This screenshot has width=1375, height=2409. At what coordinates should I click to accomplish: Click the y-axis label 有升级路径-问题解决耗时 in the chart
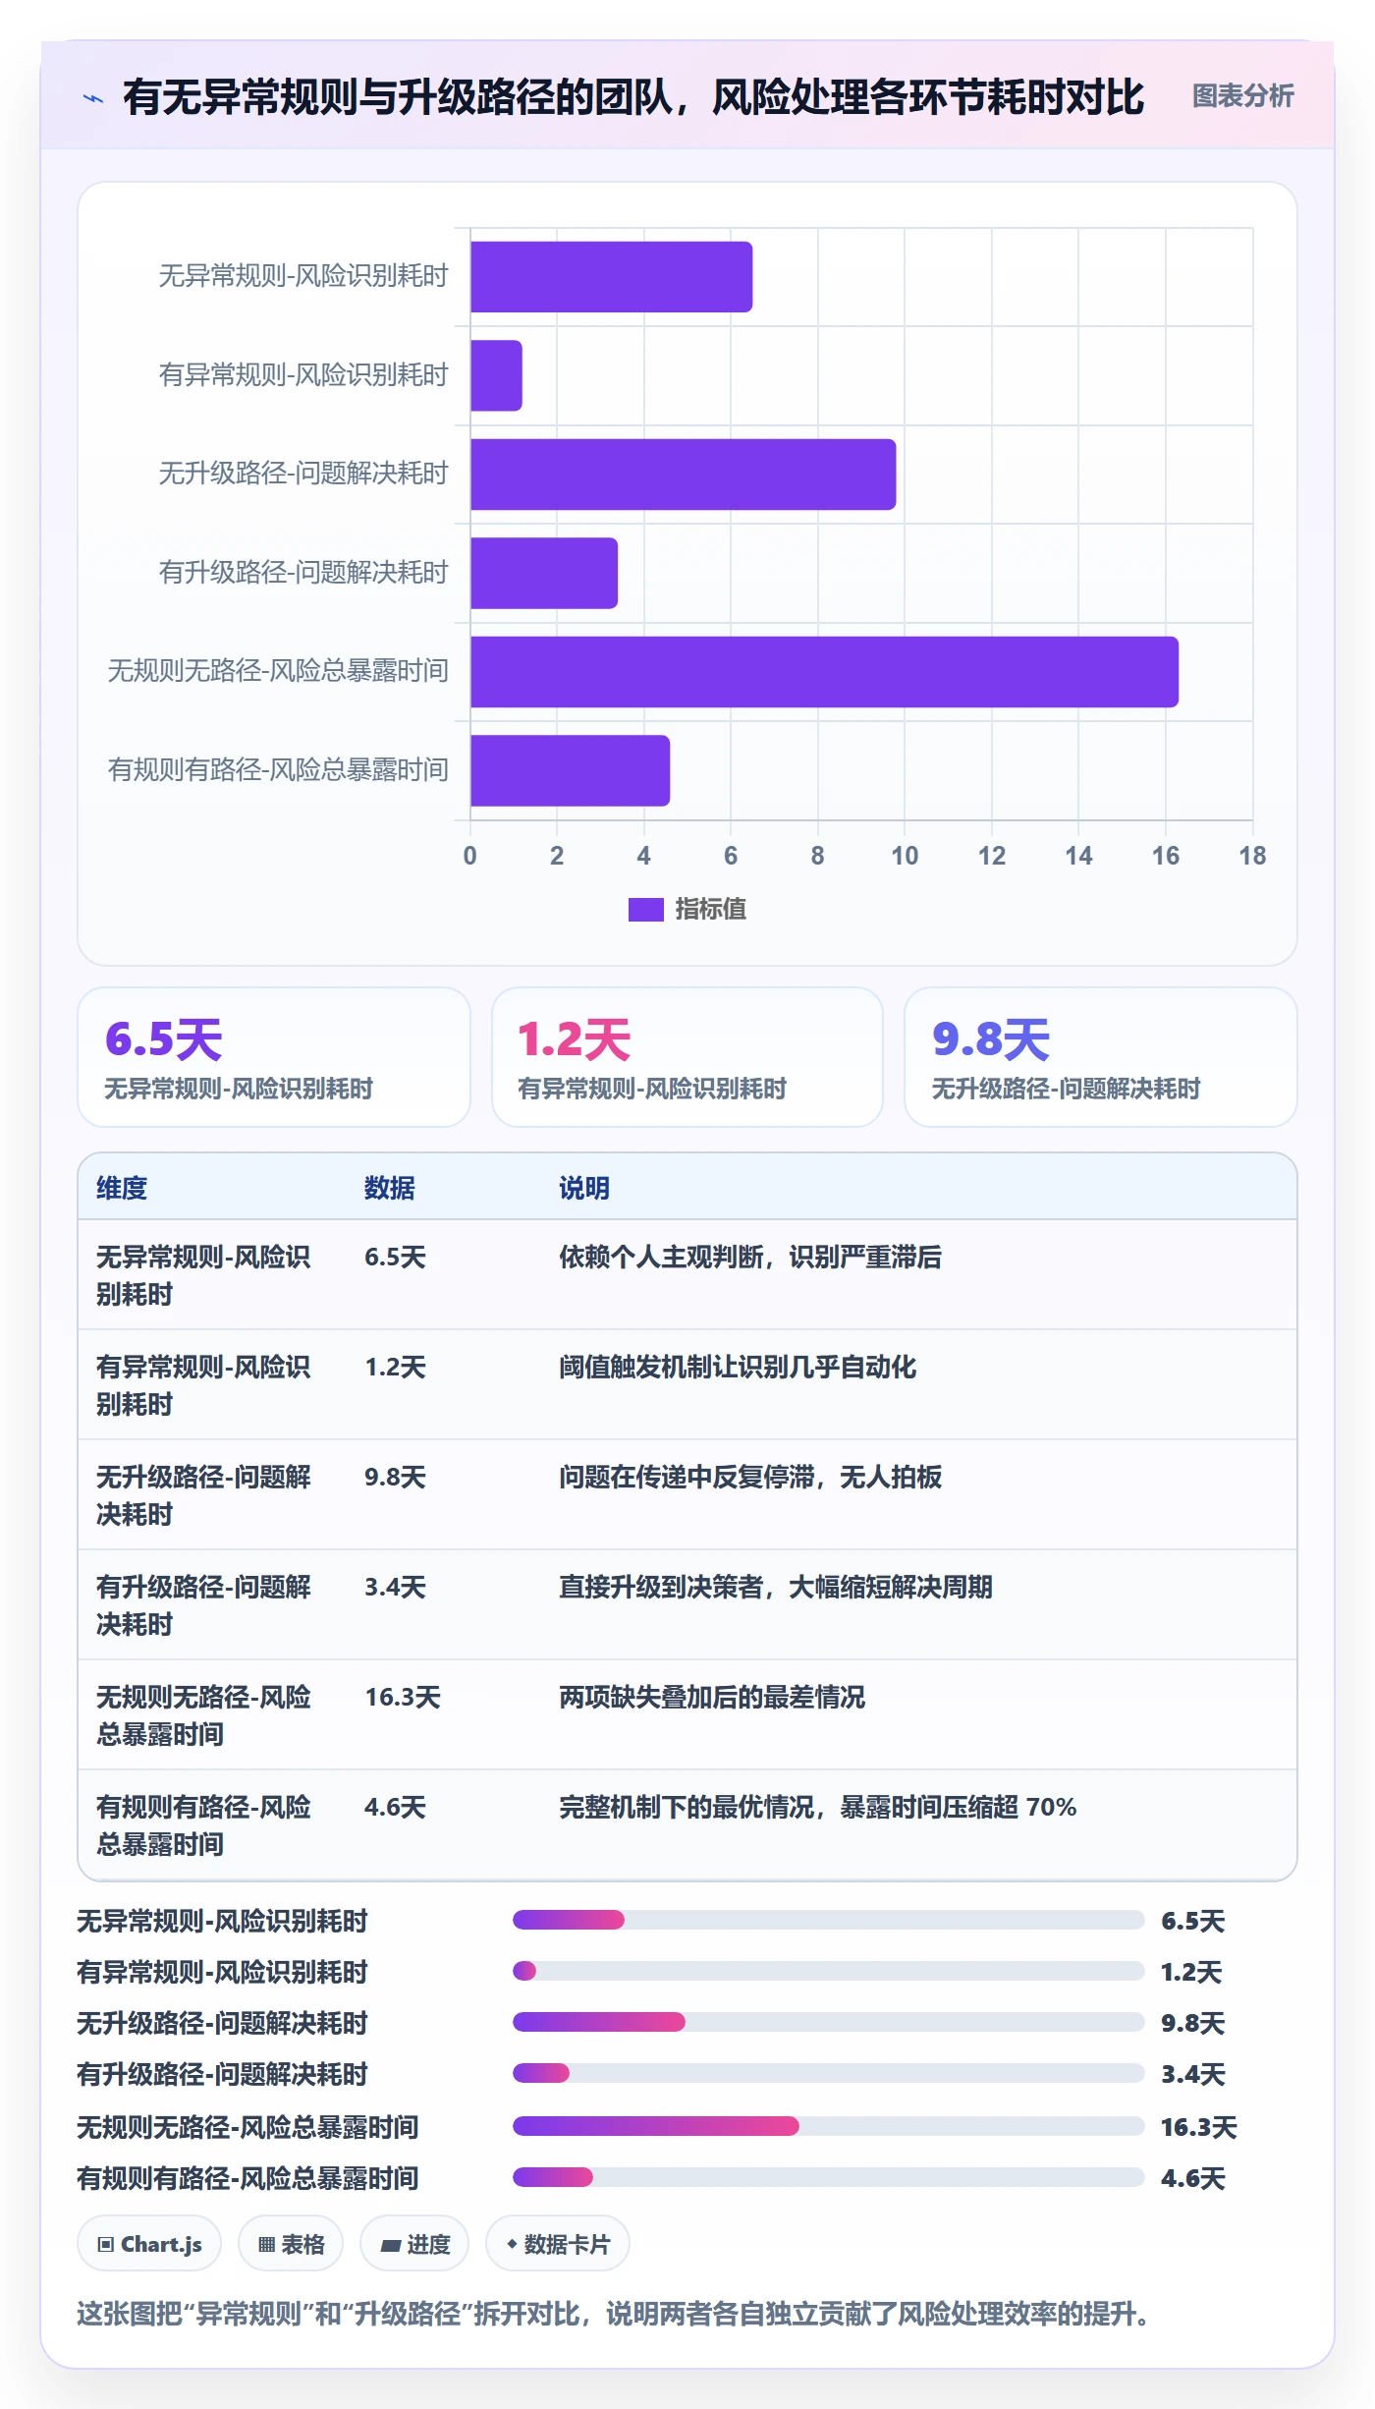pyautogui.click(x=303, y=572)
